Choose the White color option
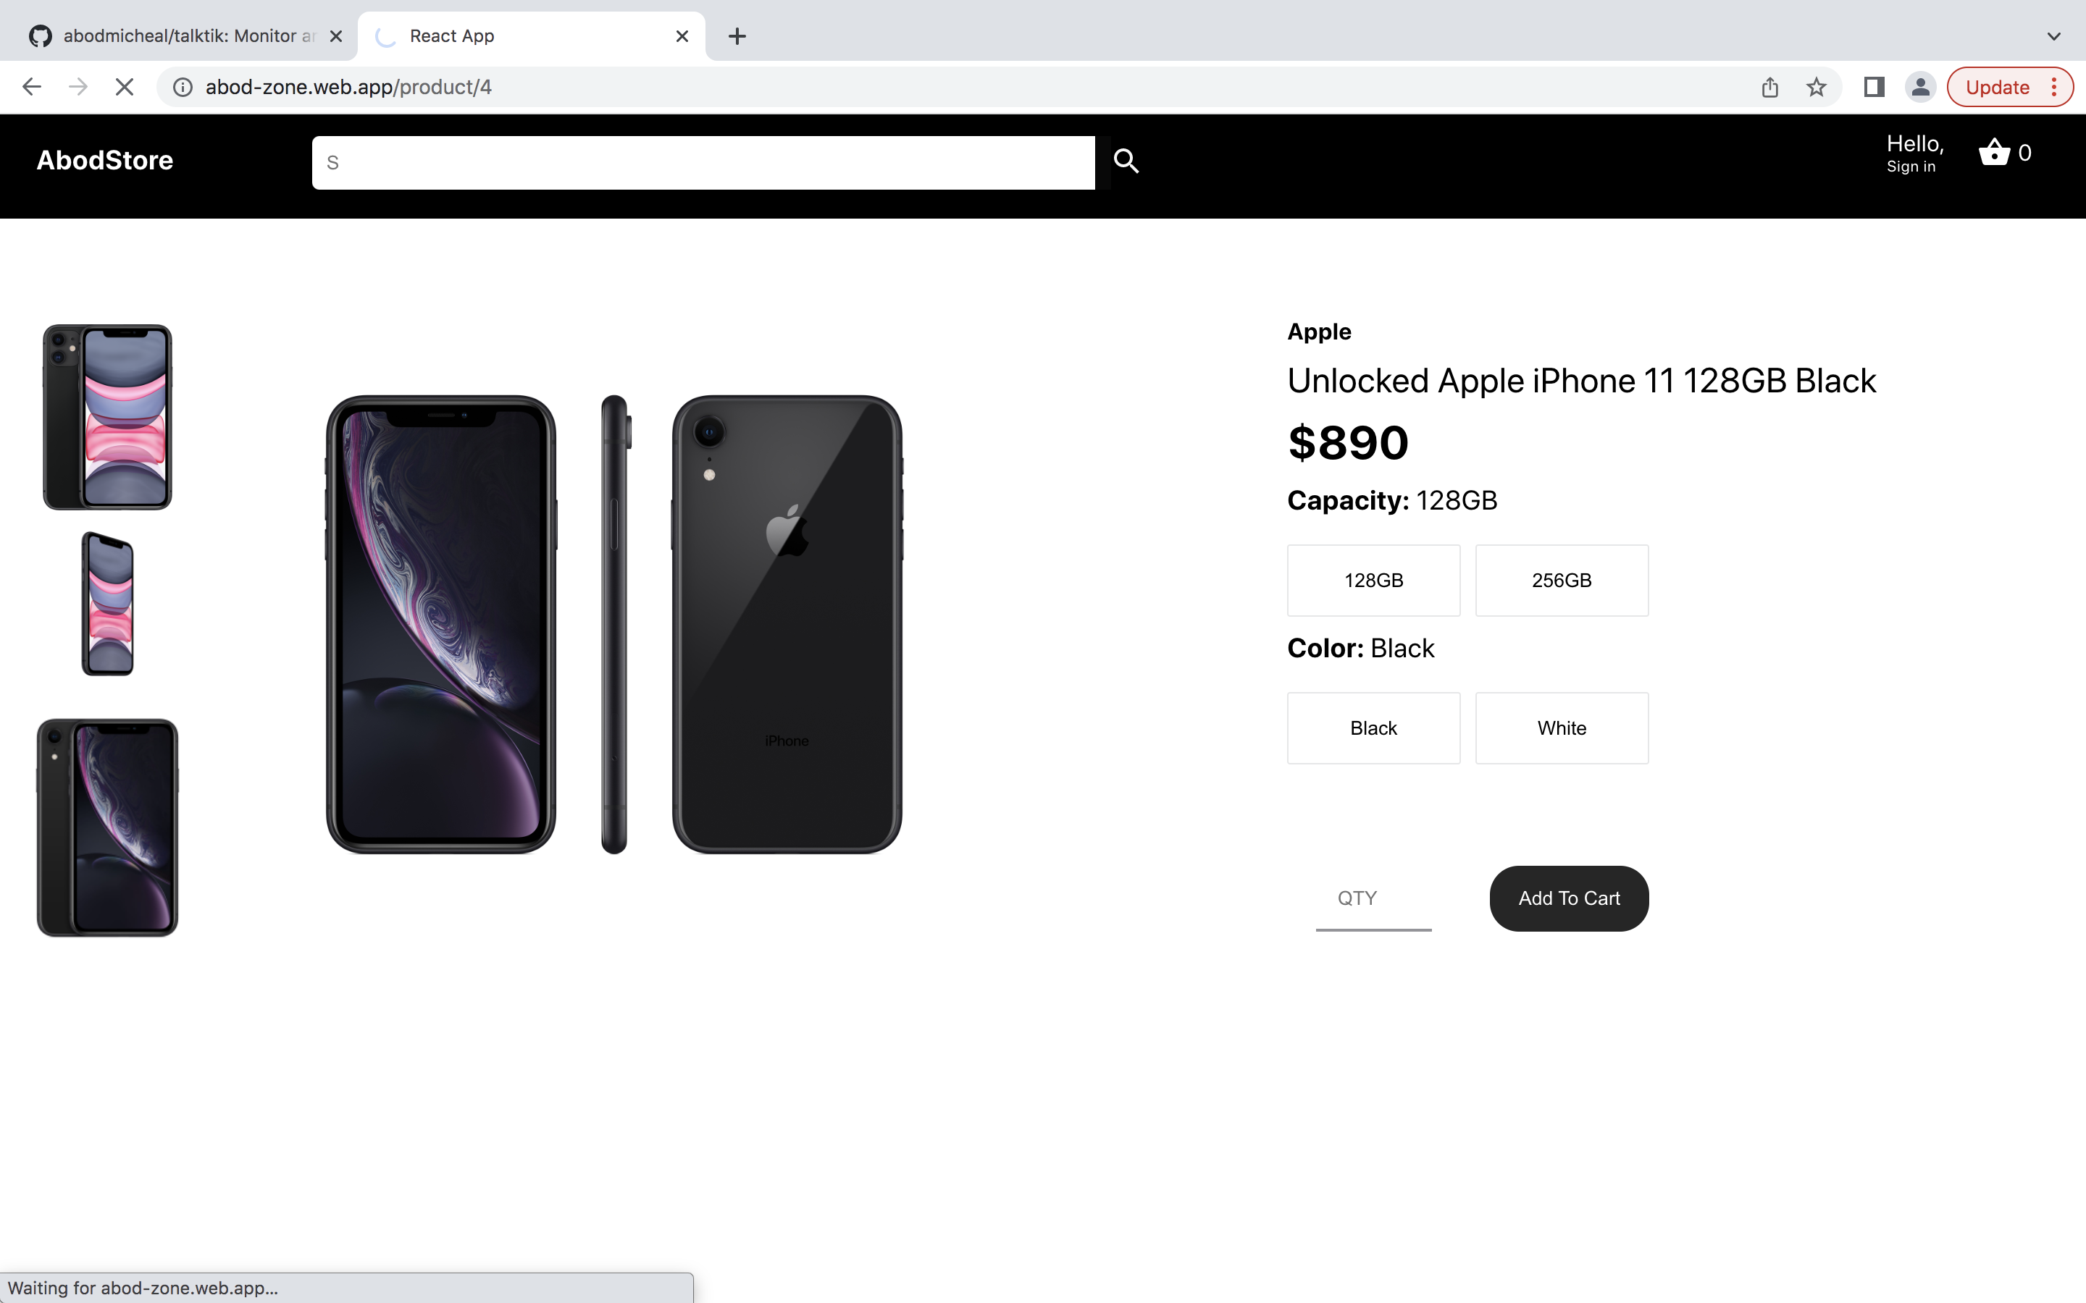Viewport: 2086px width, 1303px height. [x=1561, y=728]
